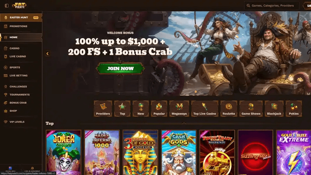This screenshot has width=311, height=175.
Task: Go to Live Casino from sidebar
Action: [x=21, y=56]
